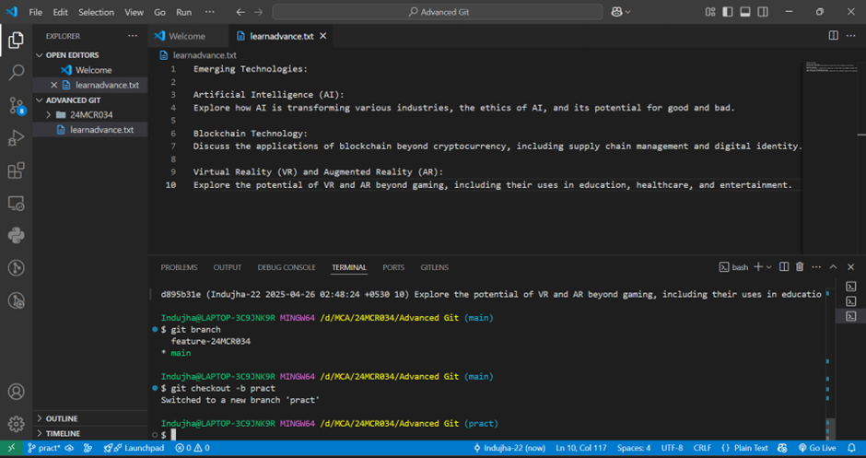
Task: Show more menu items via title bar ellipsis
Action: pos(210,12)
